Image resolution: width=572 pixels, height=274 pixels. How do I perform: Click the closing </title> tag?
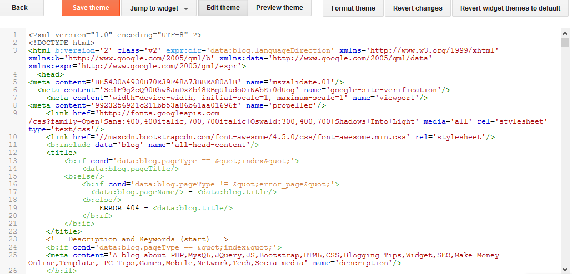64,231
